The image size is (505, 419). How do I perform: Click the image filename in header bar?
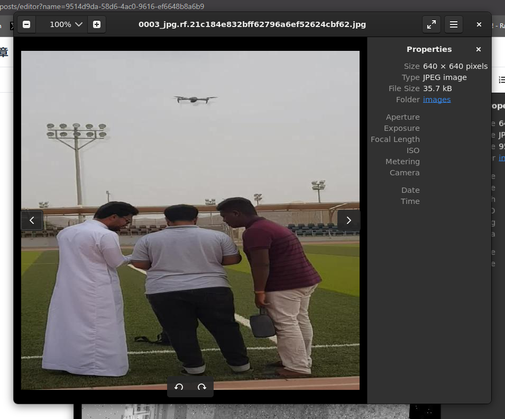coord(252,24)
